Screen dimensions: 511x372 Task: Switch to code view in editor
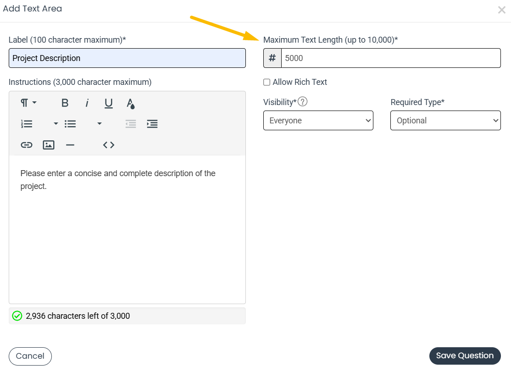pyautogui.click(x=109, y=145)
